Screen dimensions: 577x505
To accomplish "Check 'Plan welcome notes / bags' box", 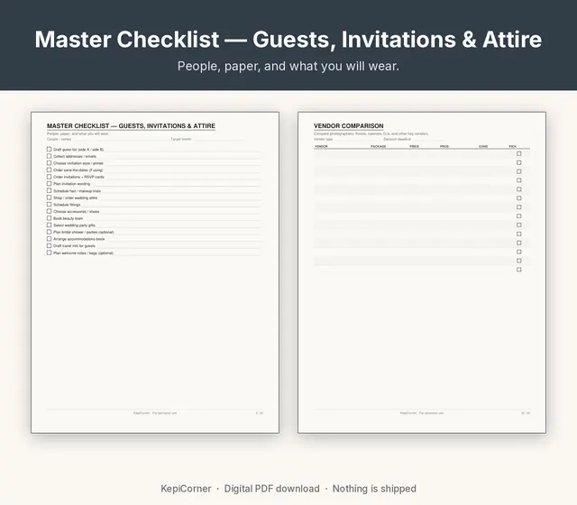I will click(49, 252).
